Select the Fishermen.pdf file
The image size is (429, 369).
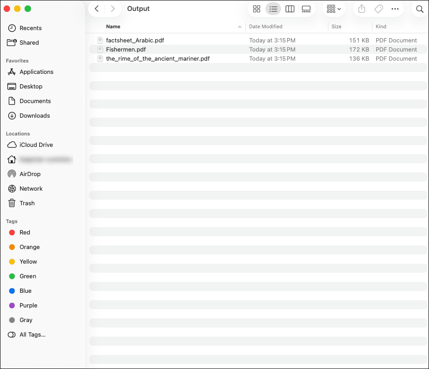[126, 49]
